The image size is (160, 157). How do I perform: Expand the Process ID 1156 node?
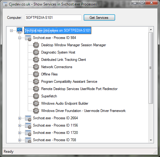pos(20,125)
